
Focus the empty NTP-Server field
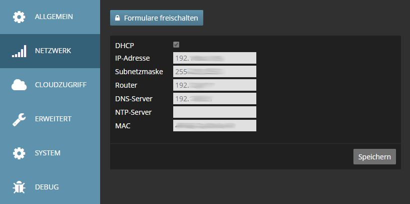pyautogui.click(x=214, y=112)
